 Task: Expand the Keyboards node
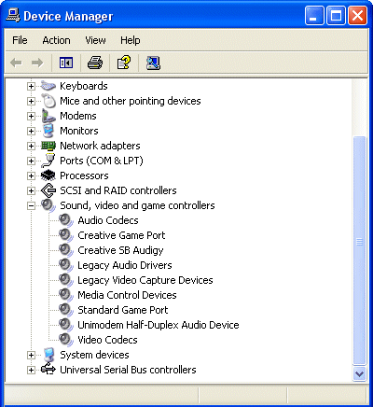(31, 86)
